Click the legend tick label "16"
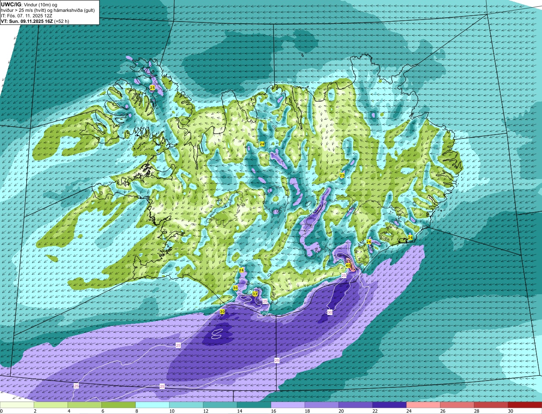This screenshot has width=542, height=414. coord(274,411)
